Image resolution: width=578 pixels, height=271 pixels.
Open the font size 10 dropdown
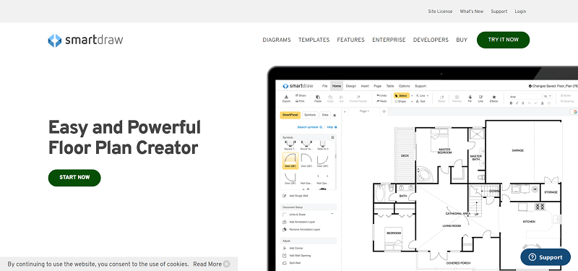pyautogui.click(x=548, y=96)
